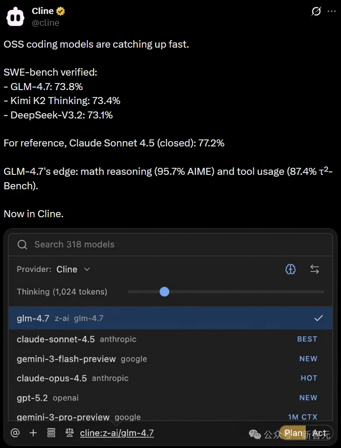Open the post's three-dot more menu
341x448 pixels.
(332, 12)
